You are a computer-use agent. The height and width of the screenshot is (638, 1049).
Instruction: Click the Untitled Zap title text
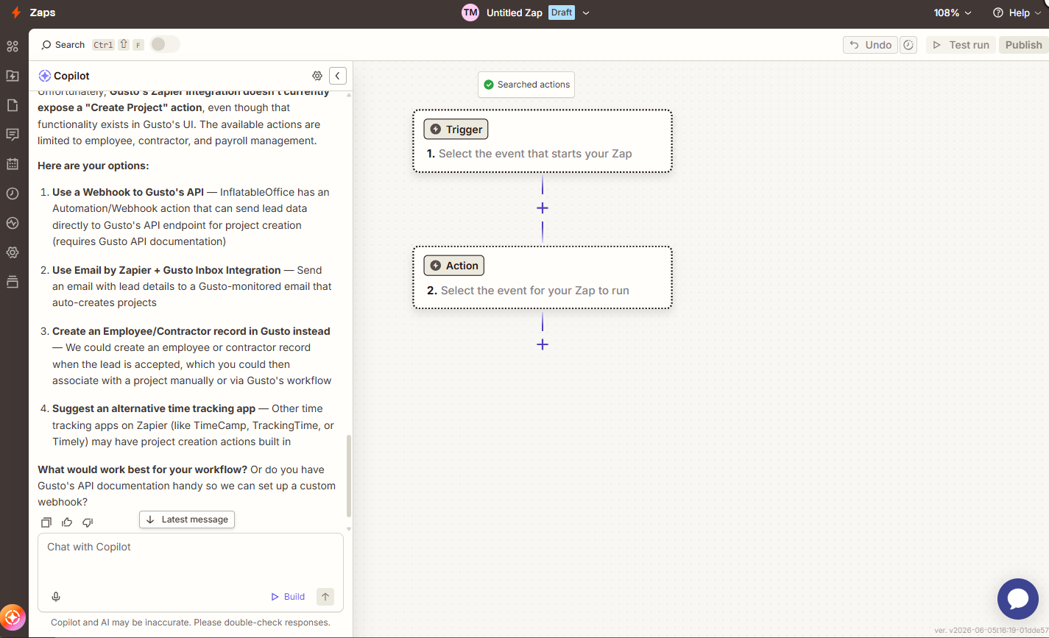pos(515,13)
